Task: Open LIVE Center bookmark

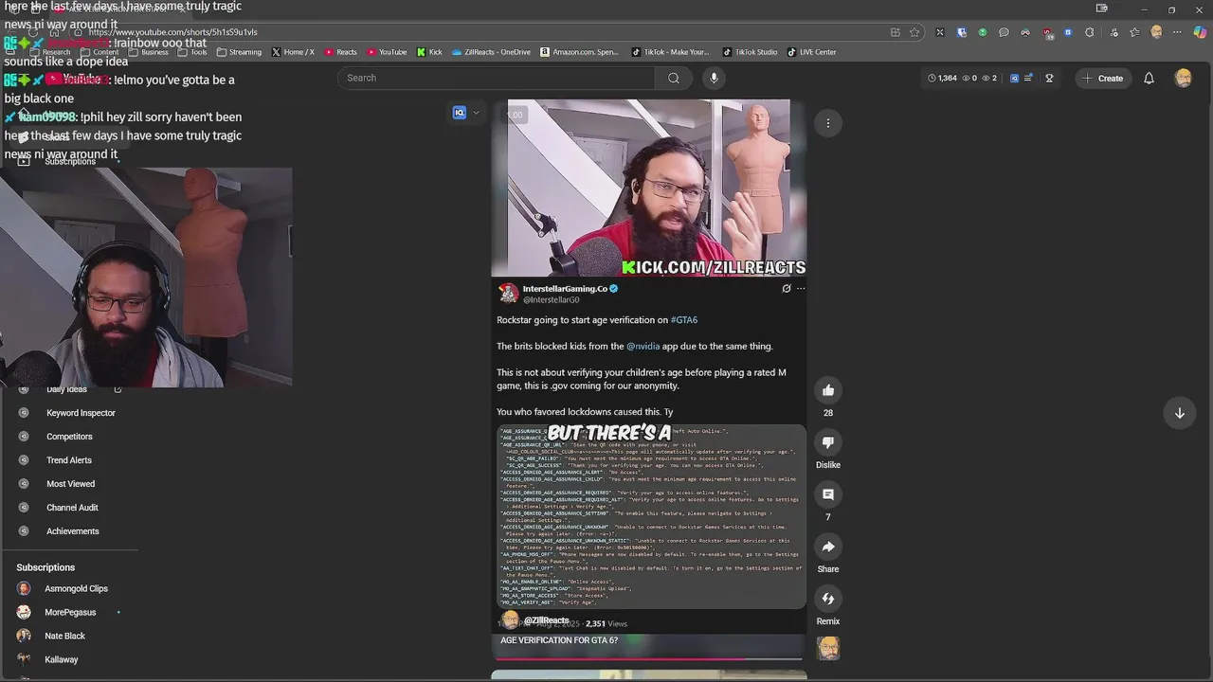Action: pyautogui.click(x=811, y=52)
